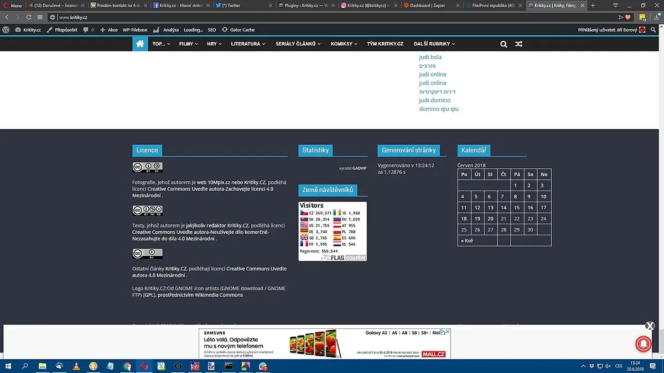Click the 'judi domino' link
The height and width of the screenshot is (373, 664).
click(435, 100)
